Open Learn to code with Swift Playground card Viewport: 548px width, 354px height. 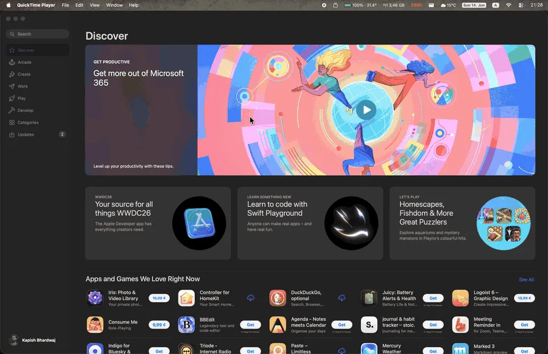(310, 223)
